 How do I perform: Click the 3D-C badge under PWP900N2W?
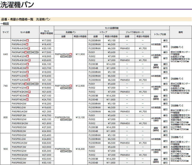click(69, 151)
